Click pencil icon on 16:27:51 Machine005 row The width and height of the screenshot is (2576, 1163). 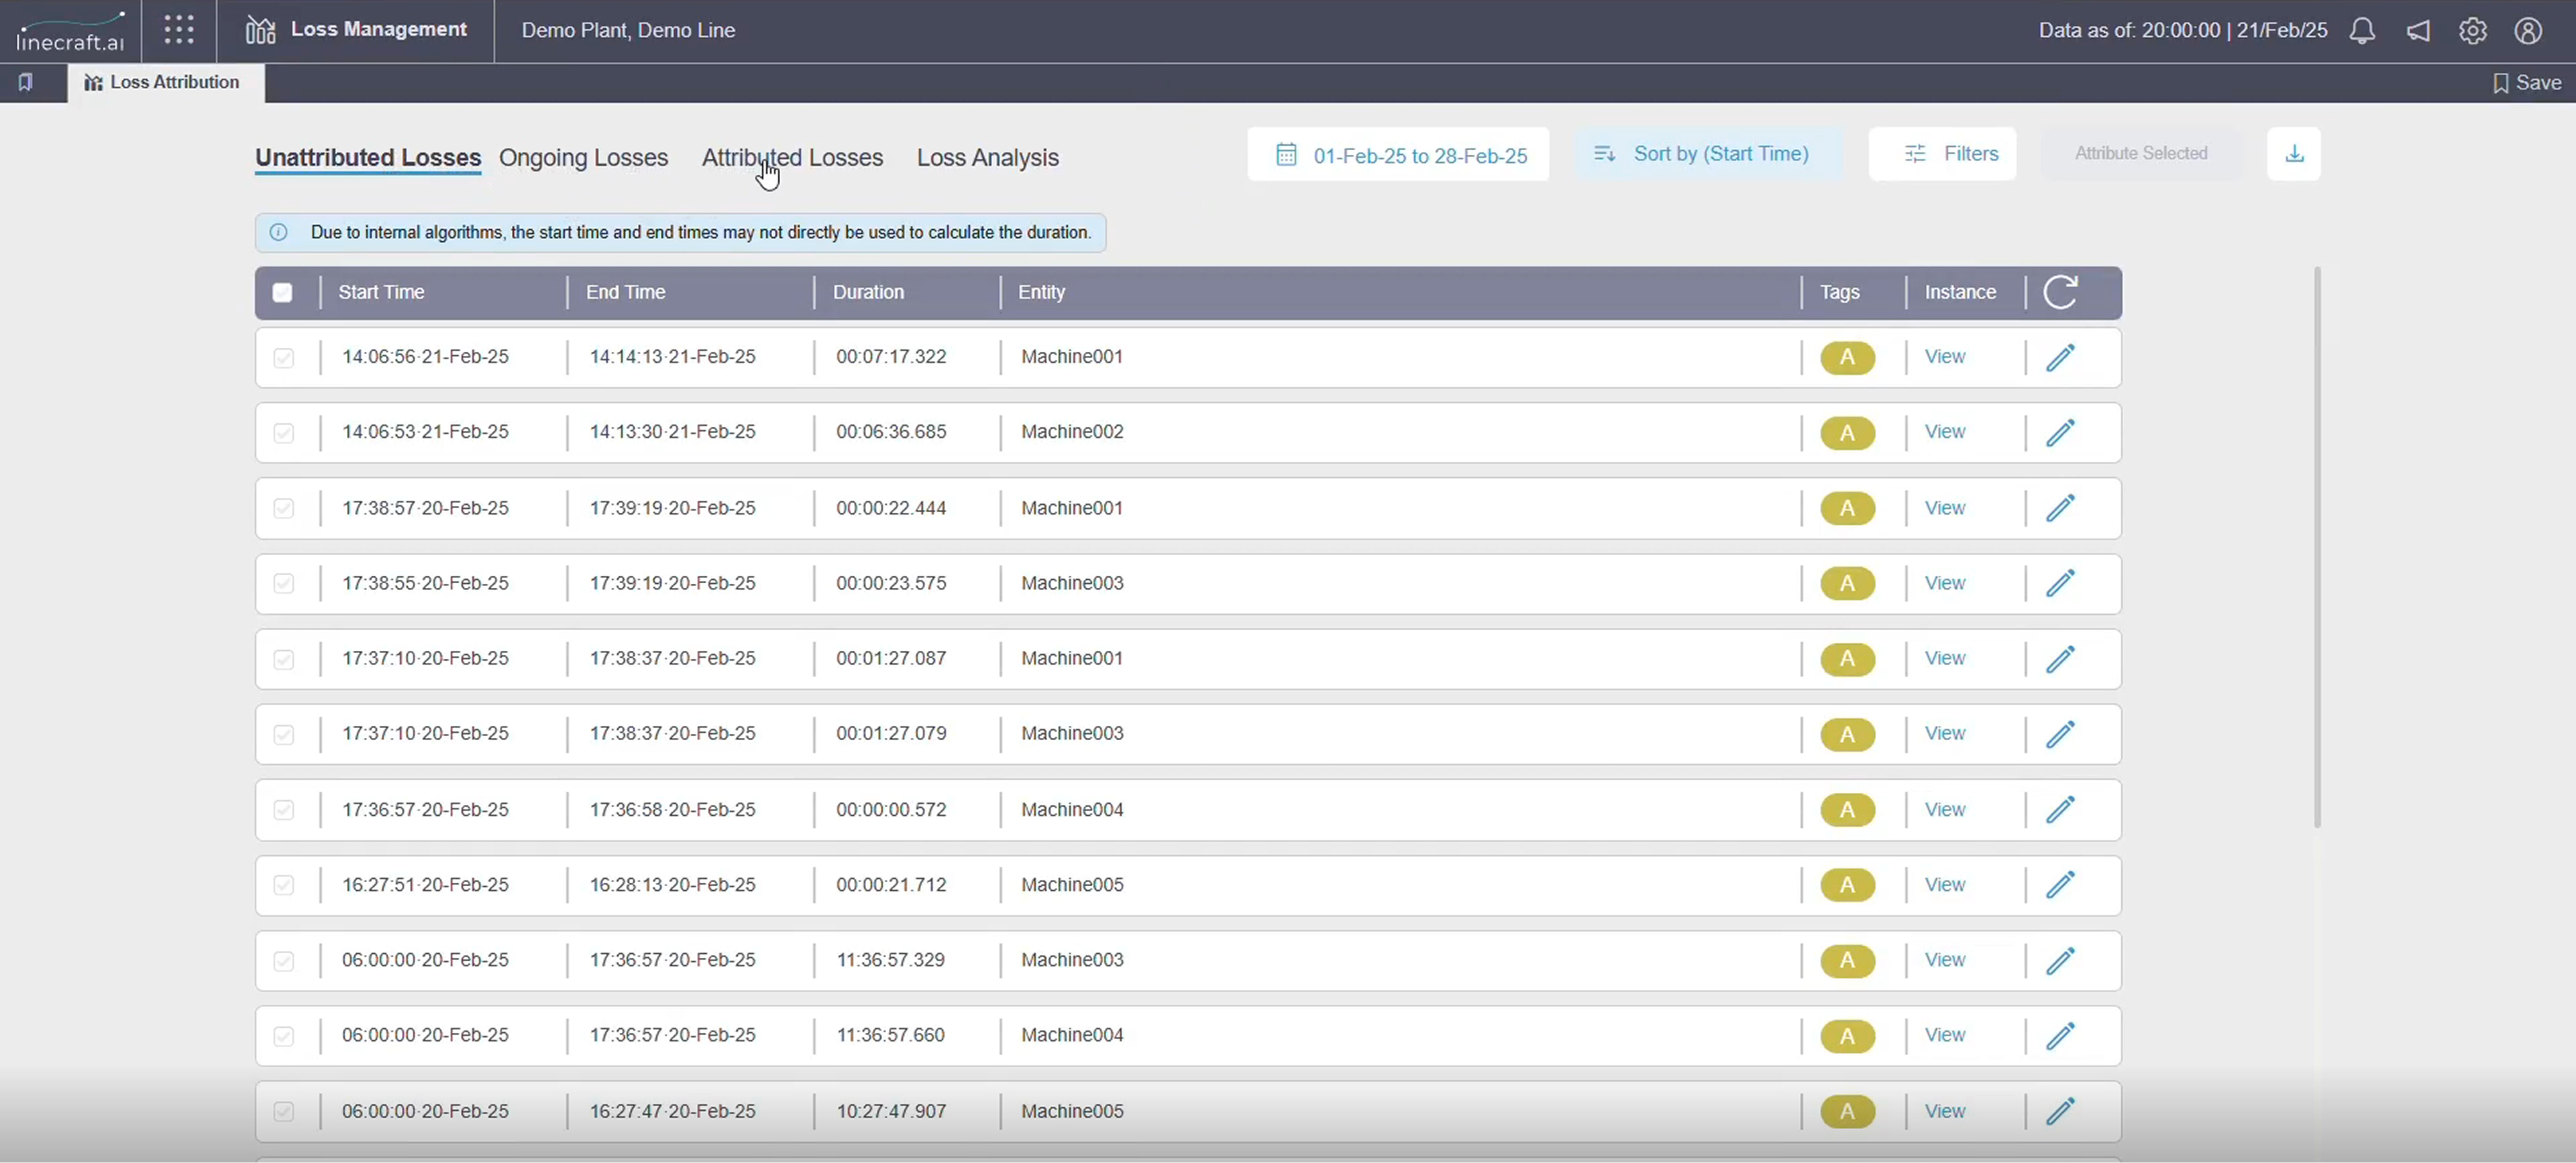click(2060, 885)
